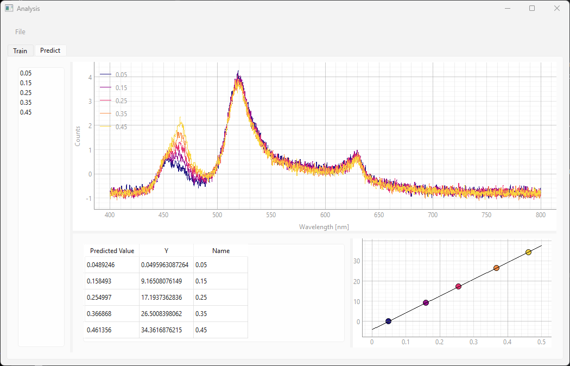Click the 0.25 legend entry in spectrum plot
Screen dimensions: 570x366
[x=121, y=101]
